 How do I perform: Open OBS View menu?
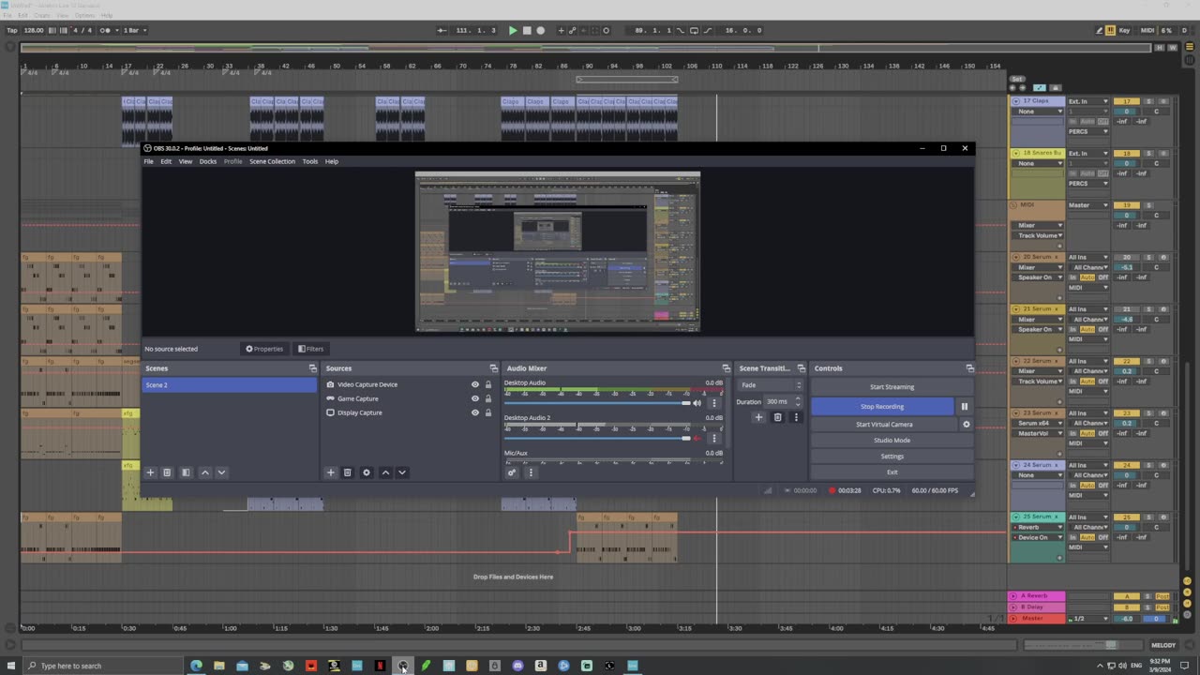point(186,161)
